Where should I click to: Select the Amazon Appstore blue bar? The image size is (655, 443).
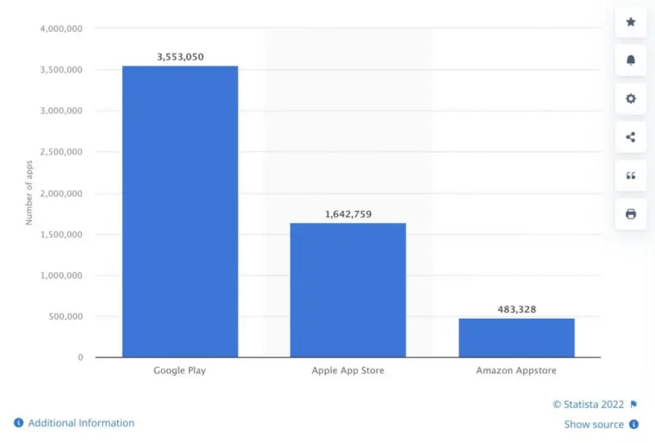pyautogui.click(x=516, y=338)
